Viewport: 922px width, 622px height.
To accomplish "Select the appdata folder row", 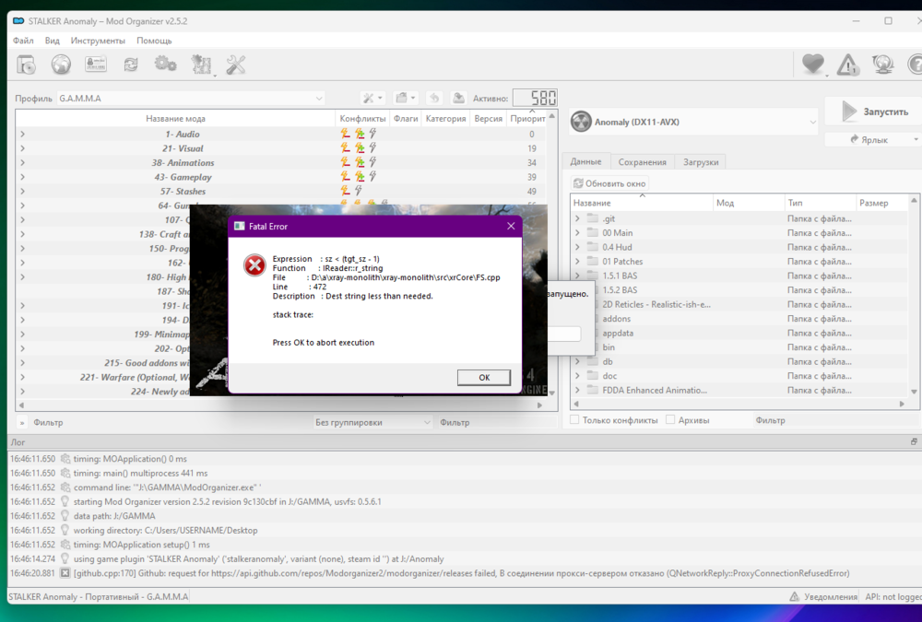I will [739, 333].
